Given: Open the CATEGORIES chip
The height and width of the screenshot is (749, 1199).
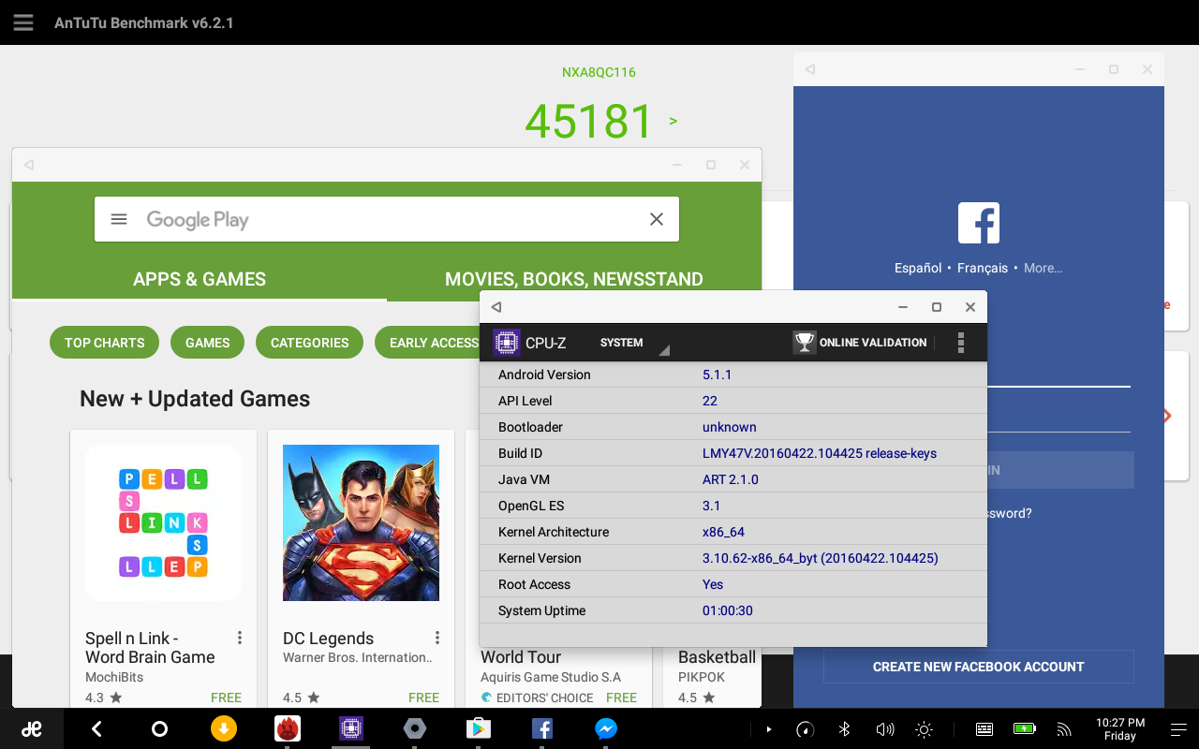Looking at the screenshot, I should pyautogui.click(x=309, y=343).
